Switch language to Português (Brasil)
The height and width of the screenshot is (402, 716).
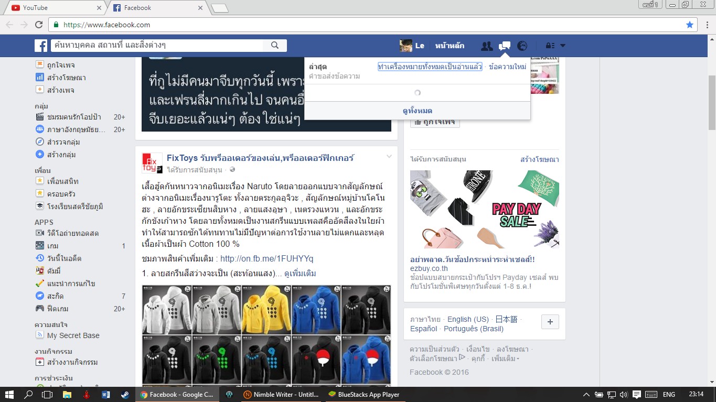tap(474, 329)
